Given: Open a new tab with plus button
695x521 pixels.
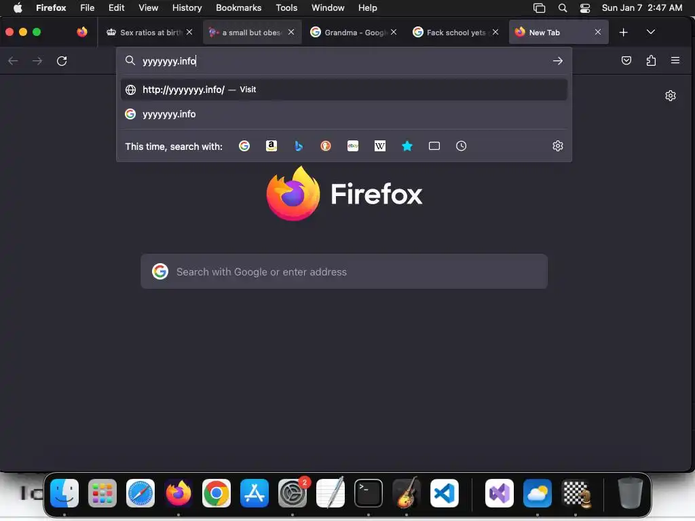Looking at the screenshot, I should pyautogui.click(x=623, y=32).
